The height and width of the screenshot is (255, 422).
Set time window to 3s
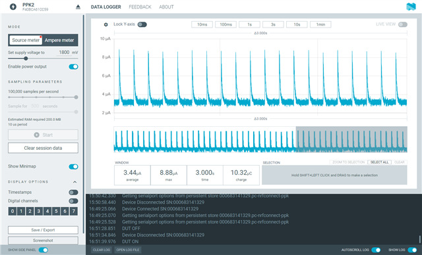[273, 24]
